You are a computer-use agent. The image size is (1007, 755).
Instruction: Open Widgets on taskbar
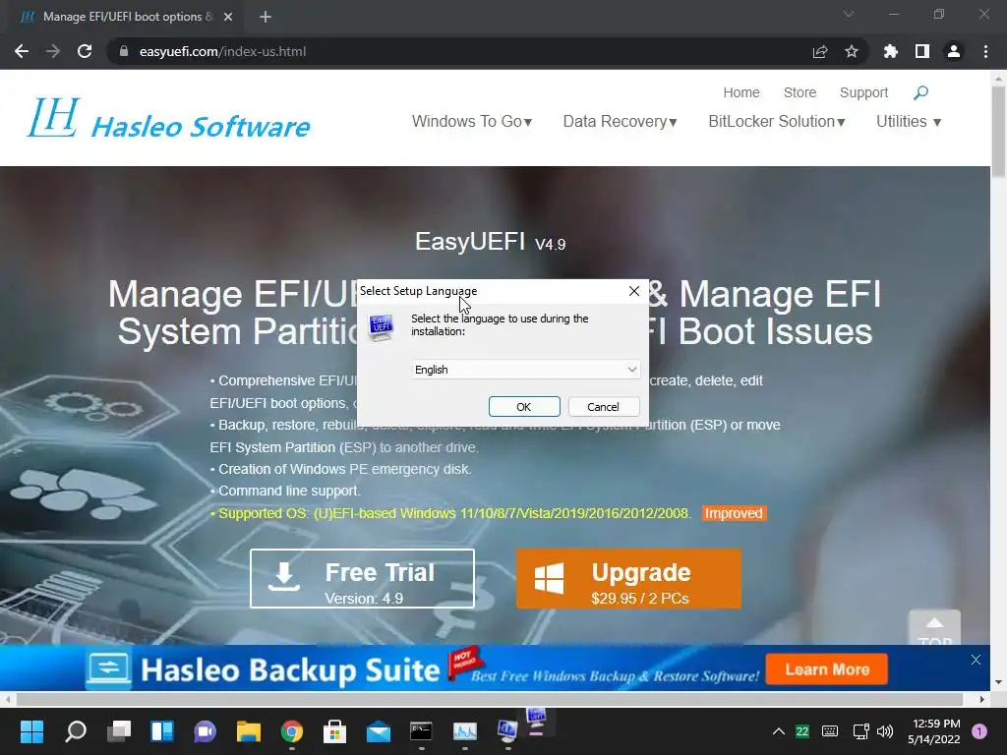(162, 731)
